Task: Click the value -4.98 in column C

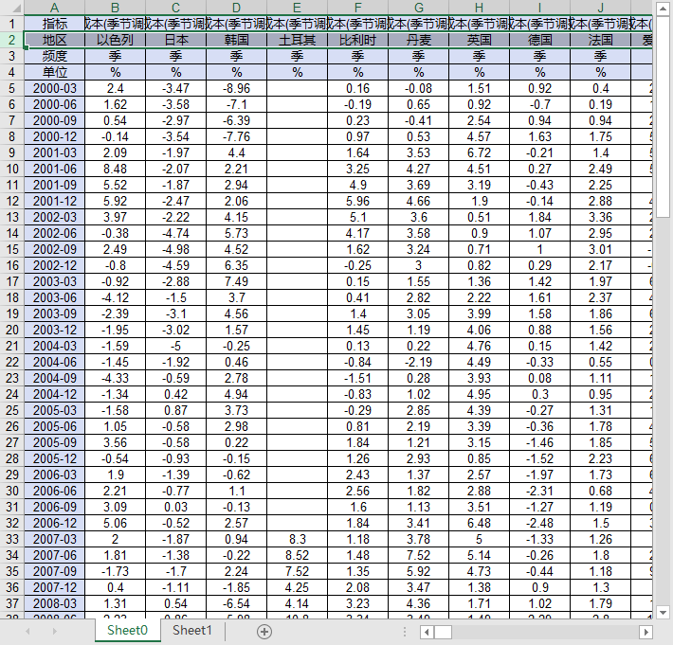Action: [176, 250]
